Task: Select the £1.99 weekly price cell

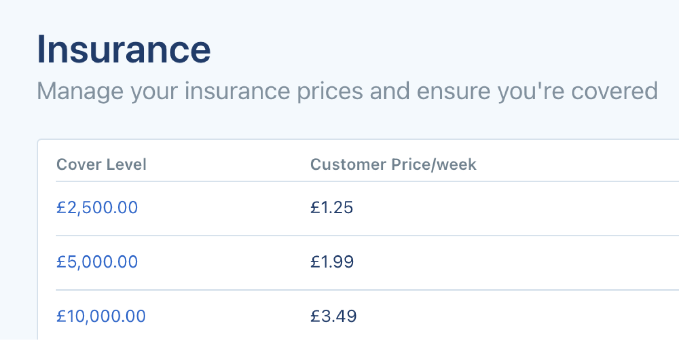Action: point(332,262)
